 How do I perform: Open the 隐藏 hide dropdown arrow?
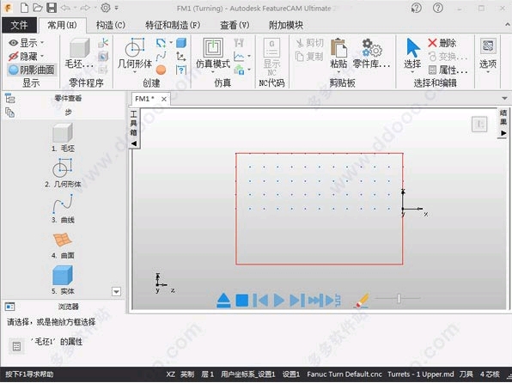click(x=42, y=56)
